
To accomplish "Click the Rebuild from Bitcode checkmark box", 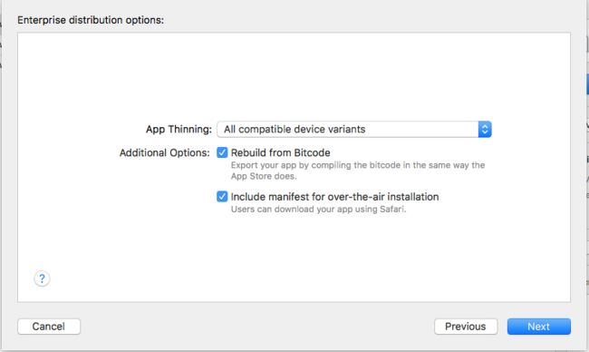I will click(222, 152).
